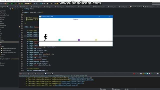The height and width of the screenshot is (90, 160).
Task: Click Writable status bar entry
Action: (103, 89)
